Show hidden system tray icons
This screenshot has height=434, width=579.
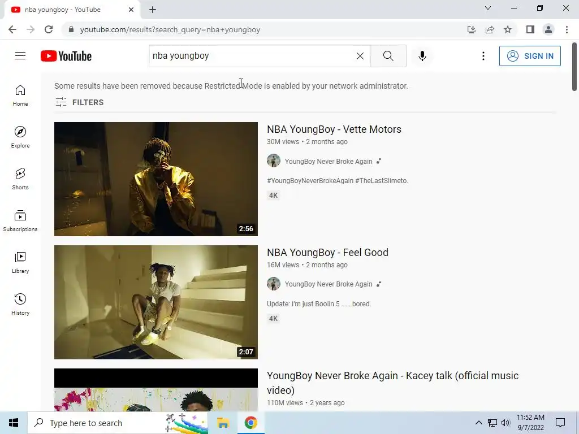(x=478, y=423)
